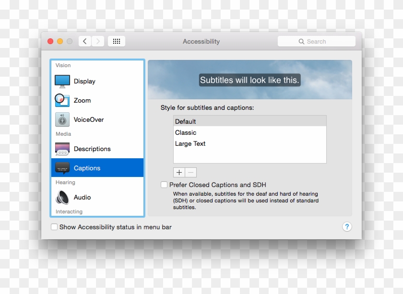Choose the VoiceOver icon in sidebar
The image size is (403, 294).
pyautogui.click(x=62, y=119)
